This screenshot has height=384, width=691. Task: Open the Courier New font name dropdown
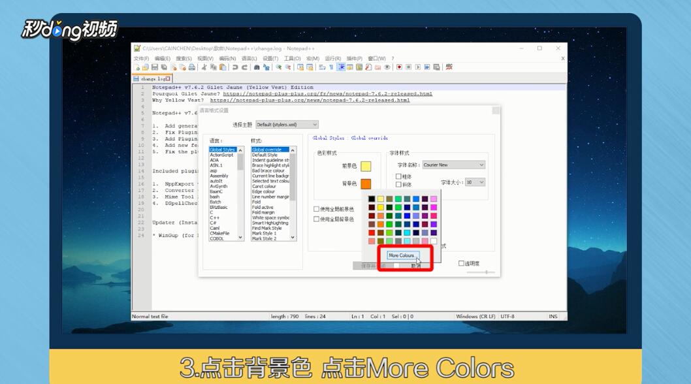tap(453, 165)
